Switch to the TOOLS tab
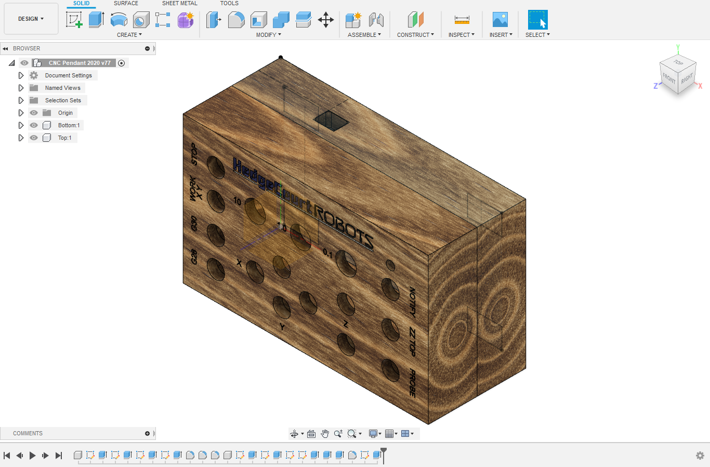Viewport: 710px width, 467px height. [229, 3]
